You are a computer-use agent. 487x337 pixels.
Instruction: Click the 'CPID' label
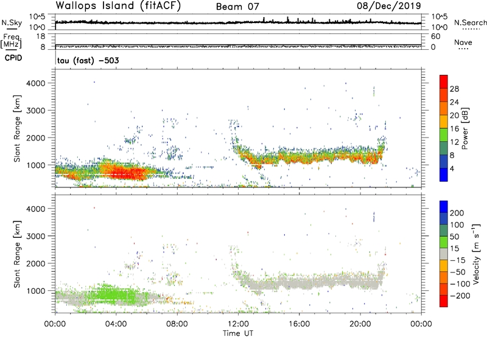(13, 58)
